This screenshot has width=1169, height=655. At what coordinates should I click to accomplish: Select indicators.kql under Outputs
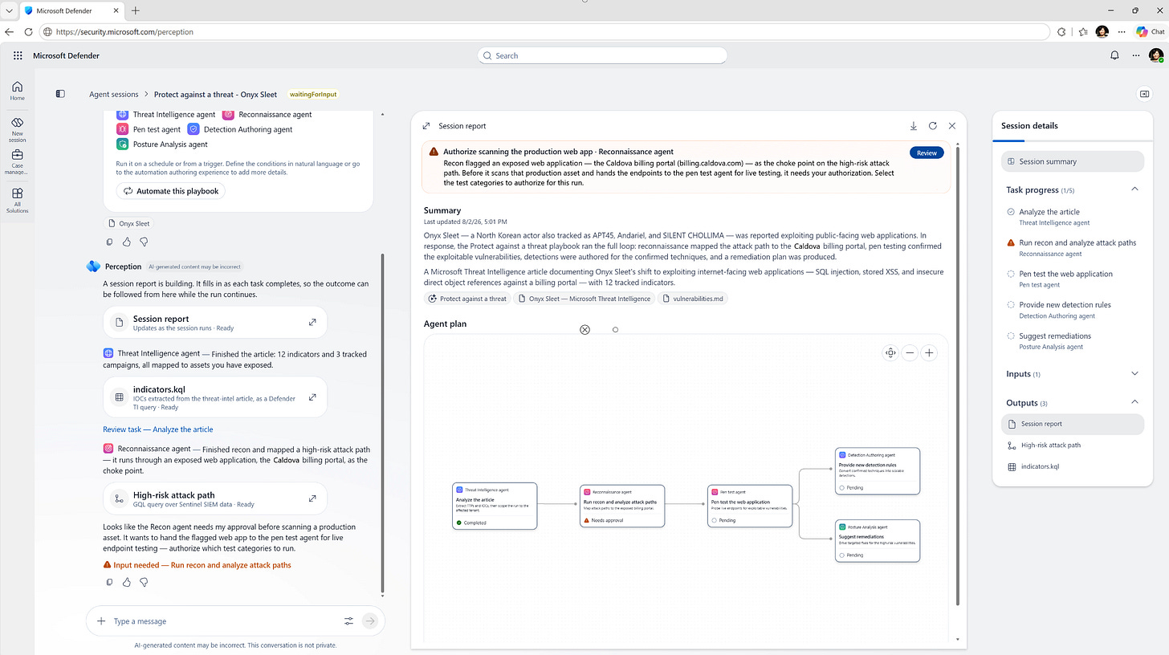(1072, 466)
